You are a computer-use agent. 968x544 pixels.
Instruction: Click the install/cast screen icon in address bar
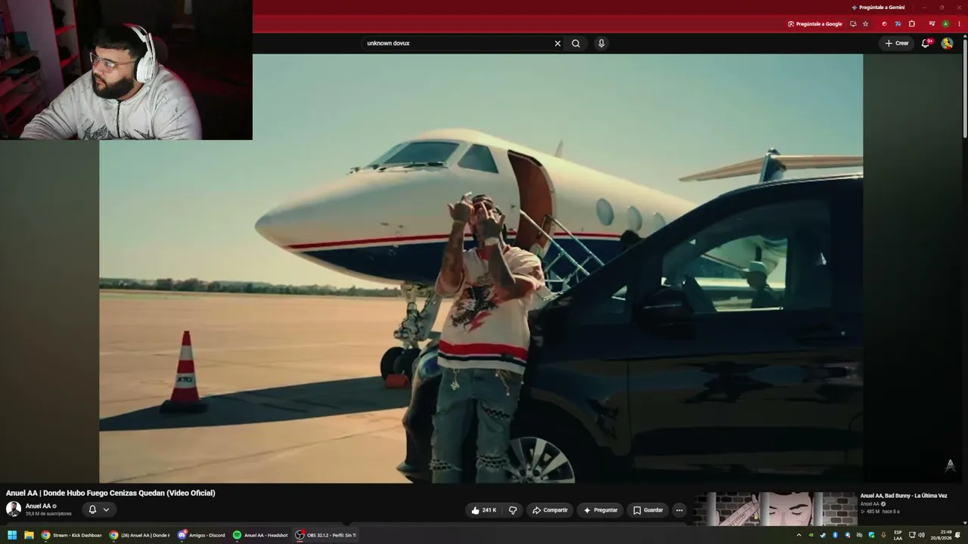tap(853, 23)
